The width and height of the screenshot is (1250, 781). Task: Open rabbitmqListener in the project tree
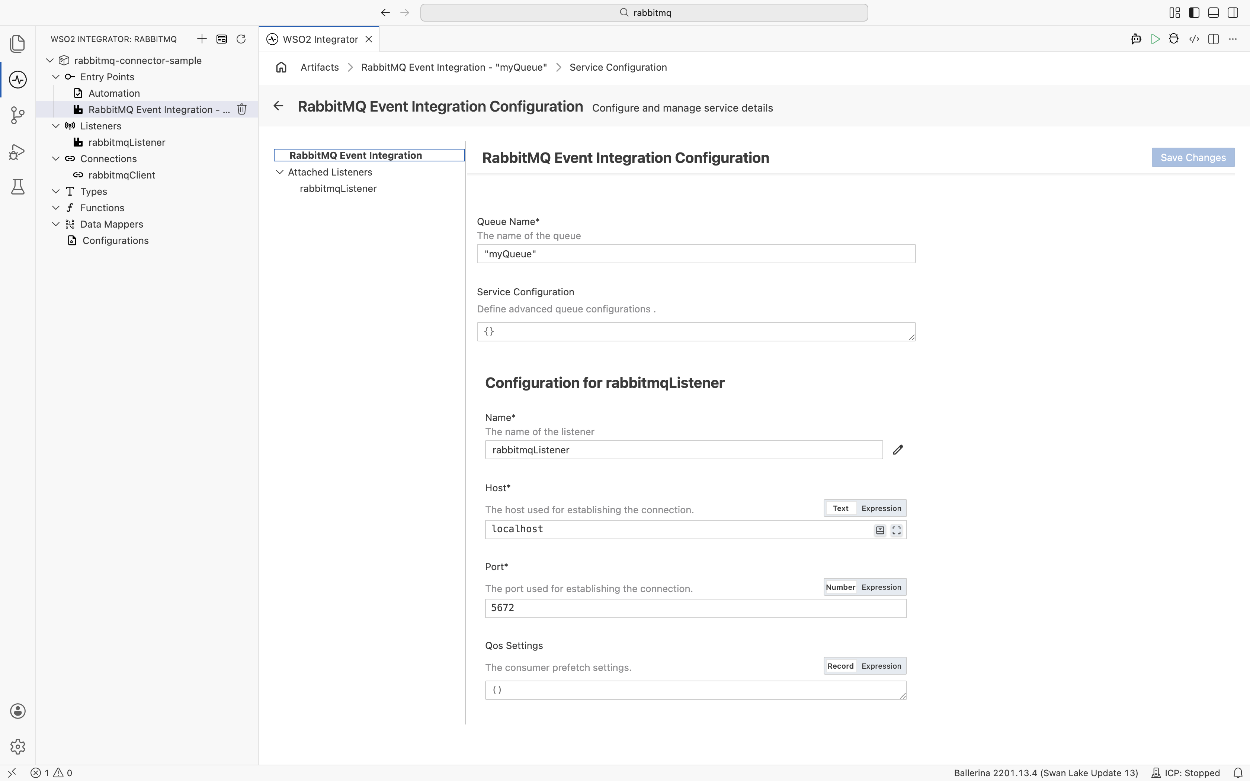pos(126,142)
